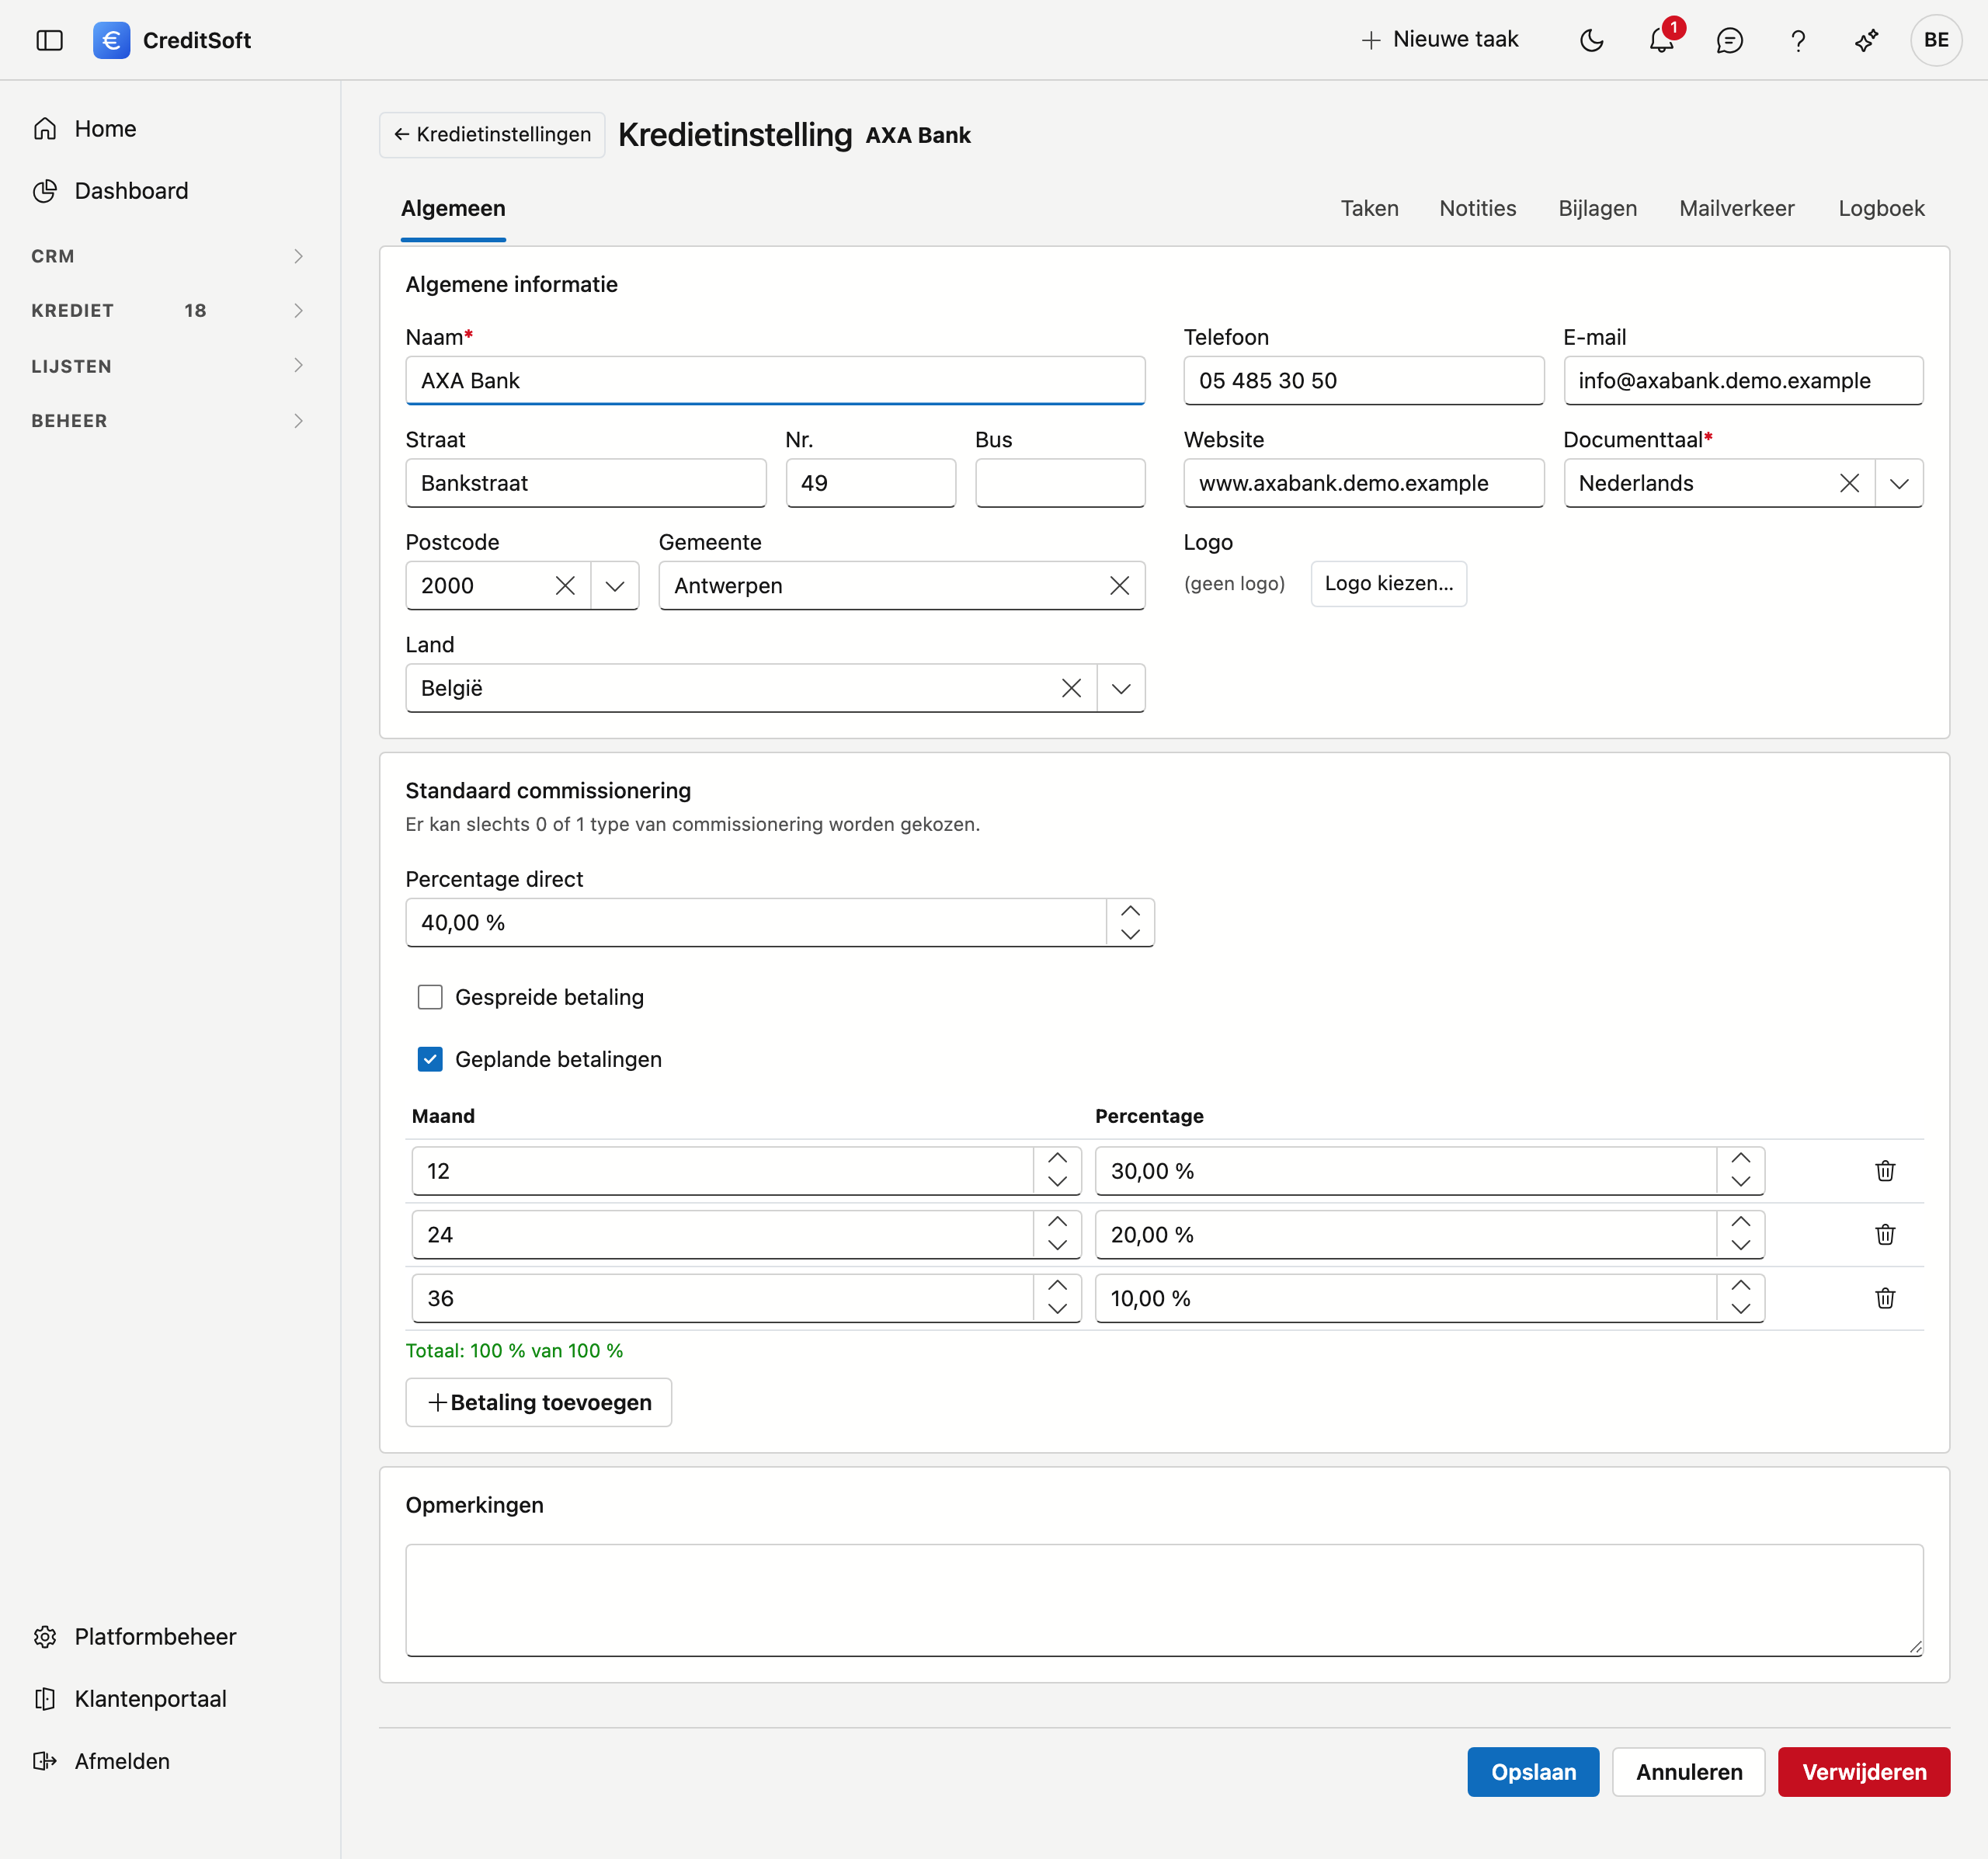Image resolution: width=1988 pixels, height=1859 pixels.
Task: Decrease month value in row 36
Action: coord(1057,1310)
